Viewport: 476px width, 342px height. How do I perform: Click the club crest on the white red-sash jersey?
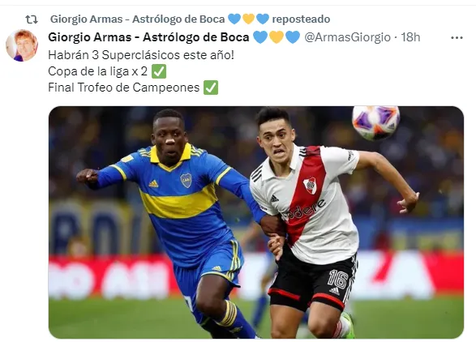(x=310, y=186)
